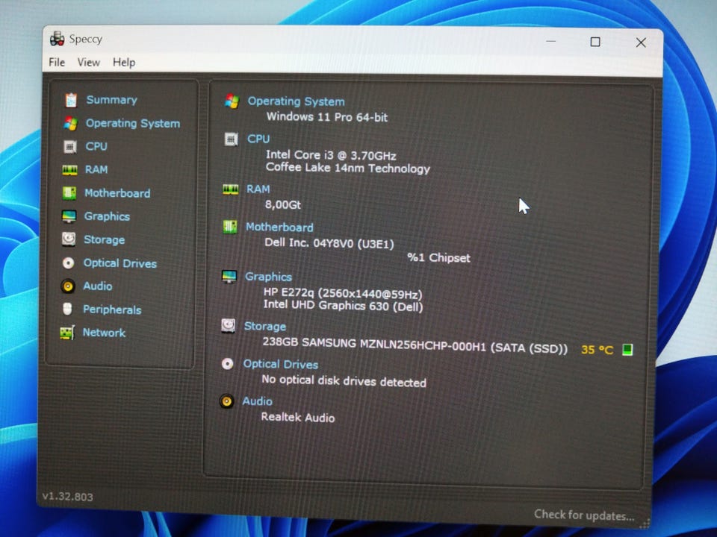Click the Storage disk sidebar icon
The width and height of the screenshot is (717, 537).
(69, 239)
